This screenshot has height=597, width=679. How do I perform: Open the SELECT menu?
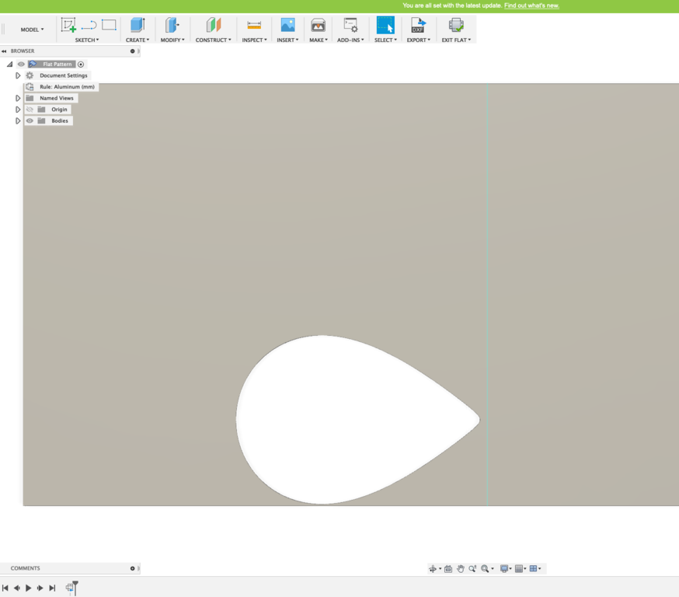coord(385,40)
